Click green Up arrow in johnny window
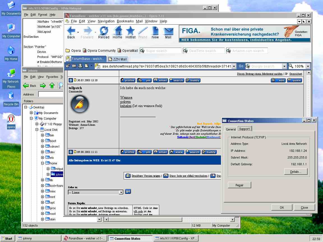Image resolution: width=323 pixels, height=242 pixels. pos(52,86)
